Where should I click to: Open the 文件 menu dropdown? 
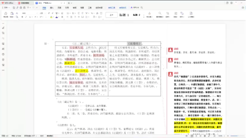(6, 8)
